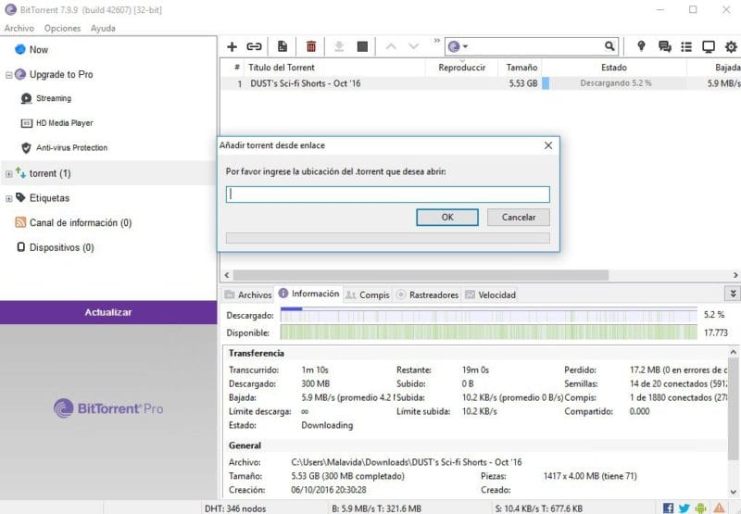Collapse the detail pane double chevron

733,294
